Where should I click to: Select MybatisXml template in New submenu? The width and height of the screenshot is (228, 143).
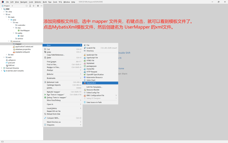(x=100, y=83)
